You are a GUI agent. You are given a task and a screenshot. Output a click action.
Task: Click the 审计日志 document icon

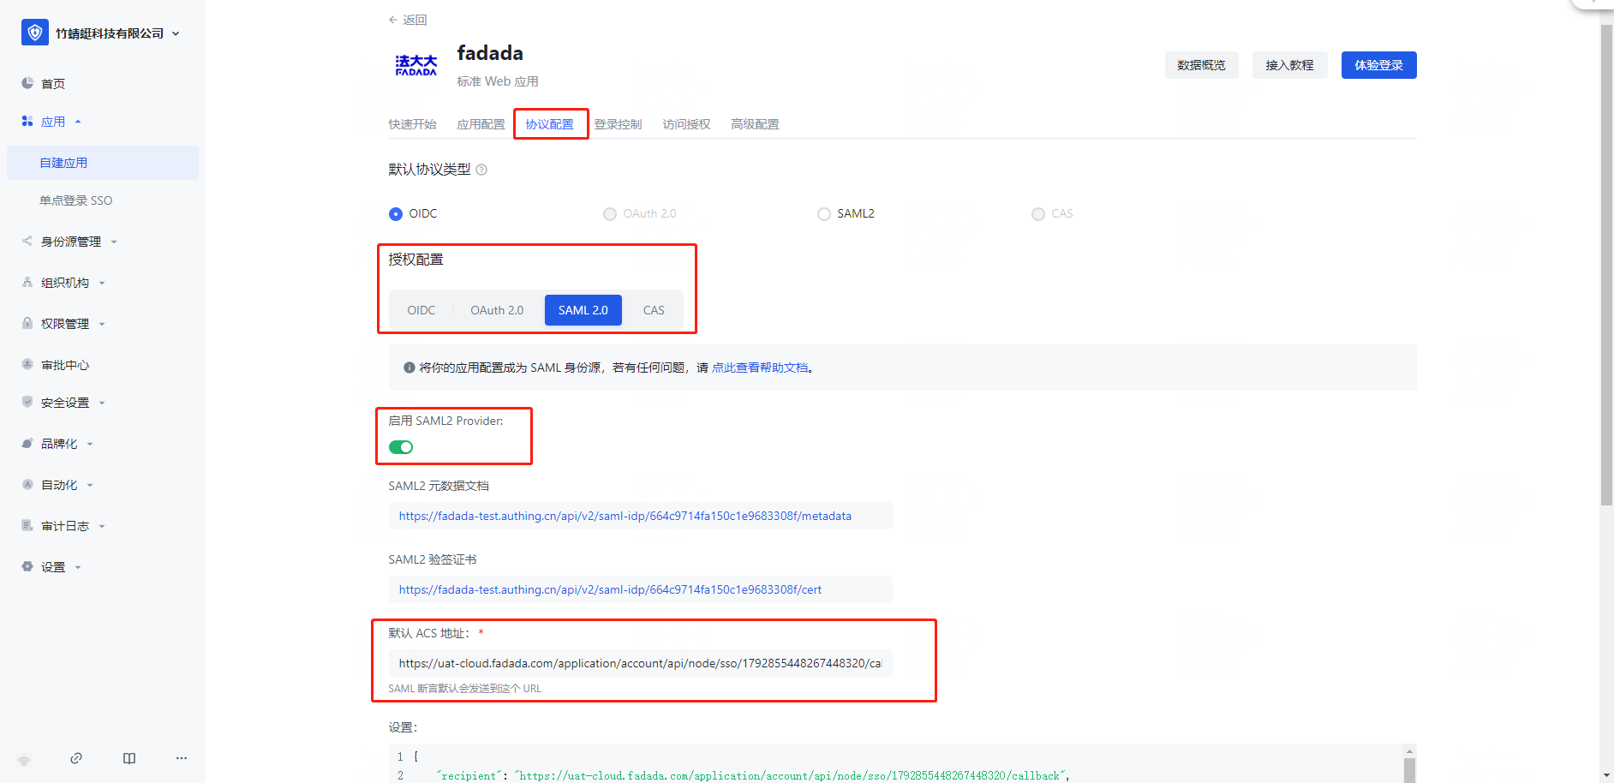point(27,526)
